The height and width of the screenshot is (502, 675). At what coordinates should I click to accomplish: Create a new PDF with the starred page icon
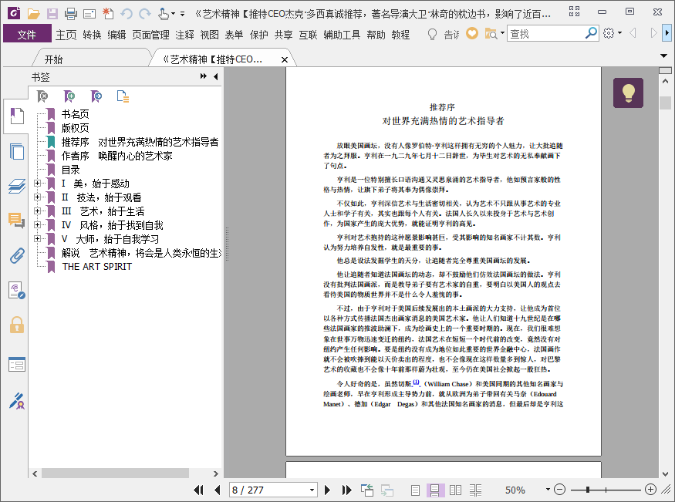(108, 14)
